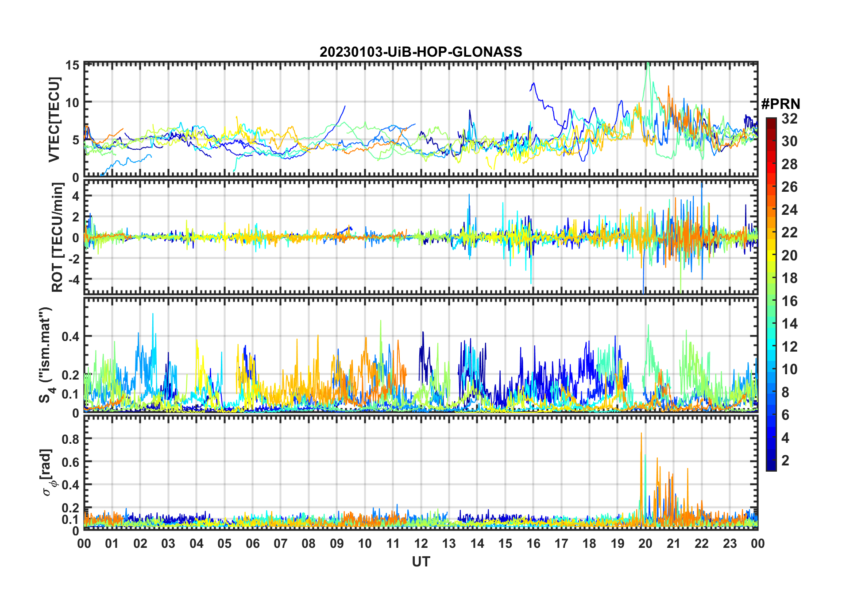Click ROT axis tick label -4
Viewport: 842px width, 589px height.
click(x=74, y=280)
